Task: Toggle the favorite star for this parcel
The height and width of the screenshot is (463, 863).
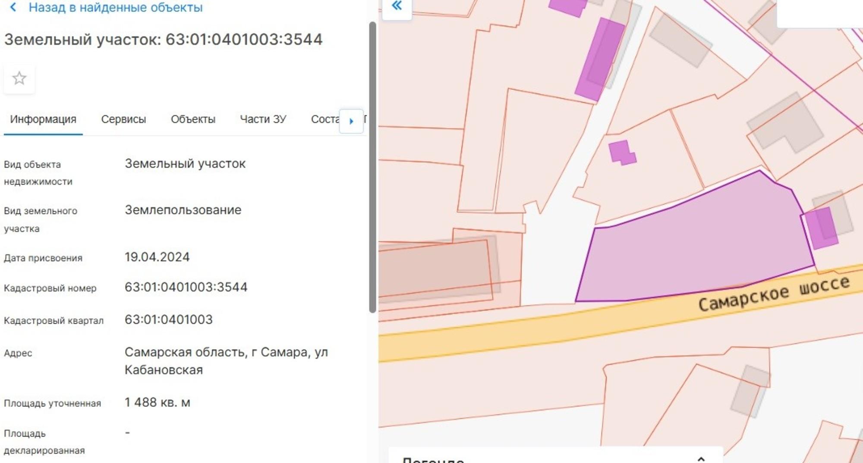Action: [x=19, y=78]
